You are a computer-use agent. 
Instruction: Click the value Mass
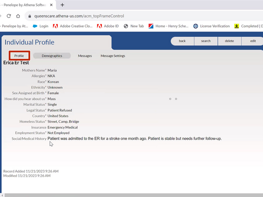point(52,99)
